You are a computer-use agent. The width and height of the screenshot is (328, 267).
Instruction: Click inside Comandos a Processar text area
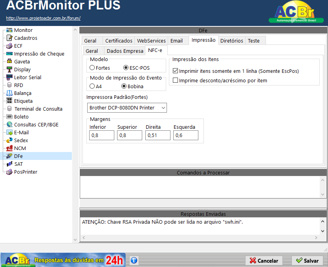[x=200, y=187]
